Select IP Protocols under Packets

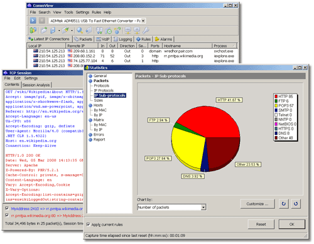104,90
